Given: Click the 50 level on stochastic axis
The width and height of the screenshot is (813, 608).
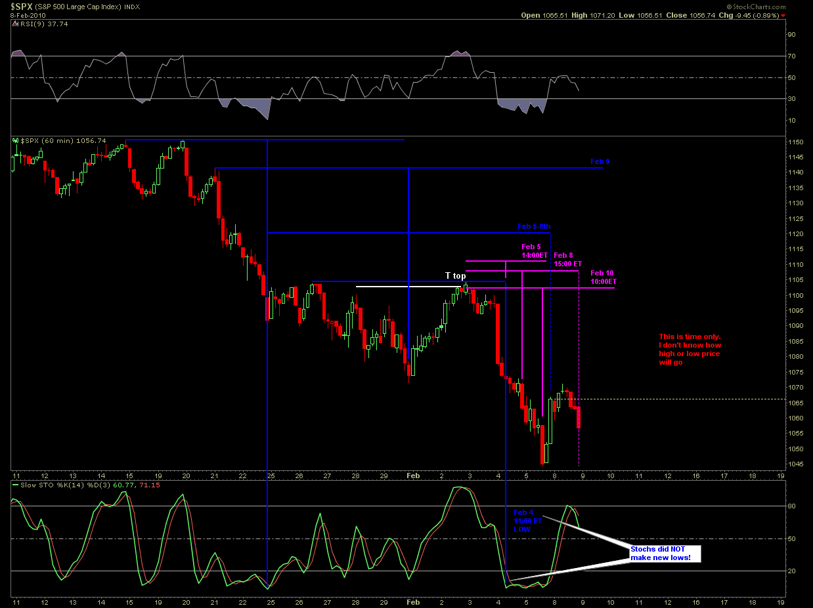Looking at the screenshot, I should click(x=792, y=538).
